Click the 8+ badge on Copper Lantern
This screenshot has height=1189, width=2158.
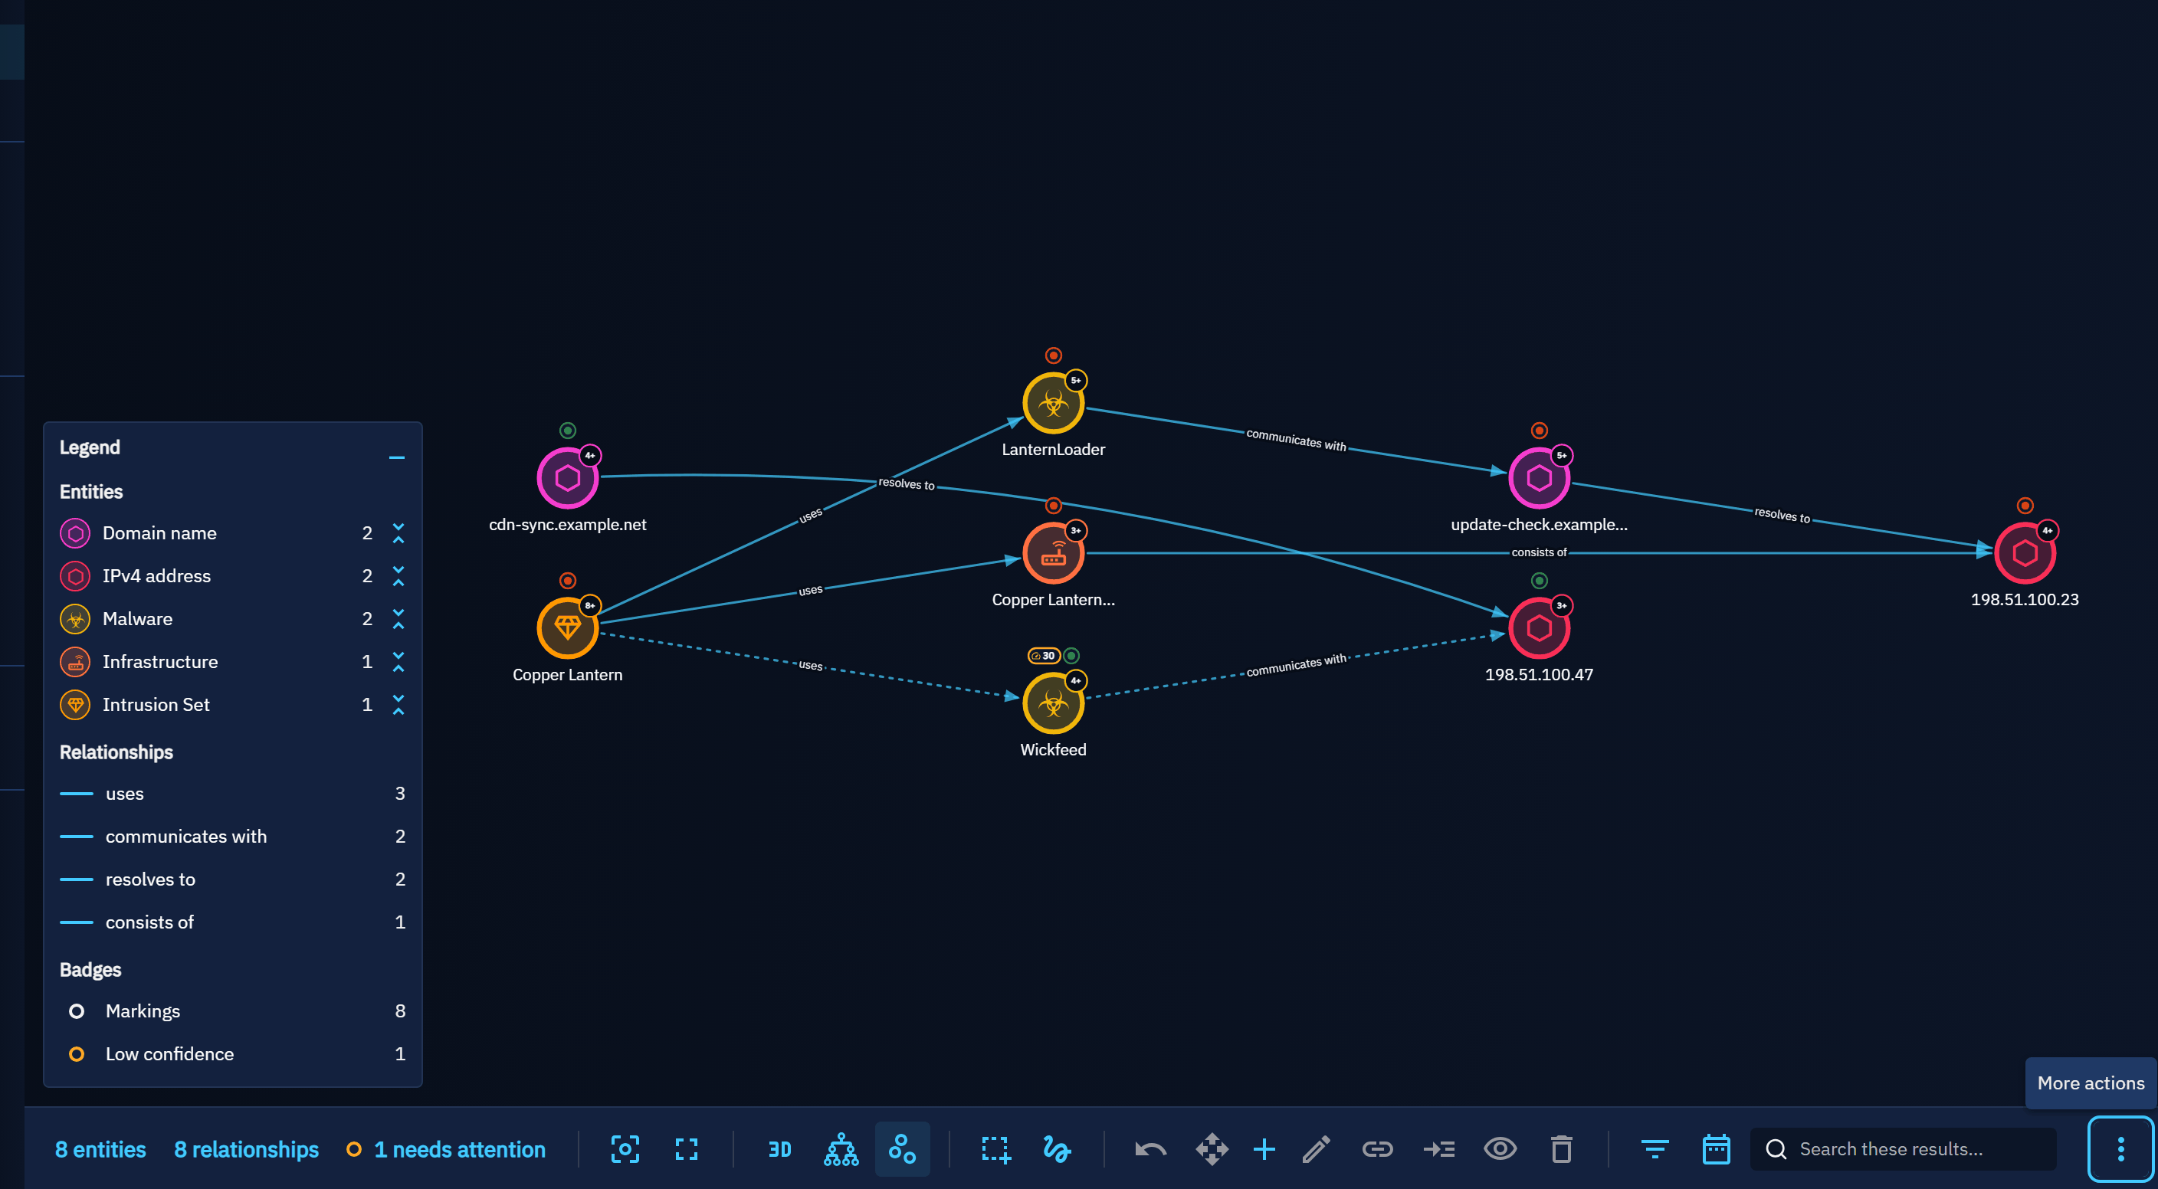pos(590,605)
